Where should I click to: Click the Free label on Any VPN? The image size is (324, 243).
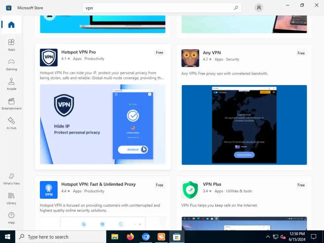[301, 53]
